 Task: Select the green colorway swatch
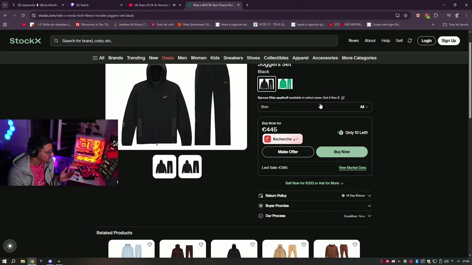tap(285, 84)
